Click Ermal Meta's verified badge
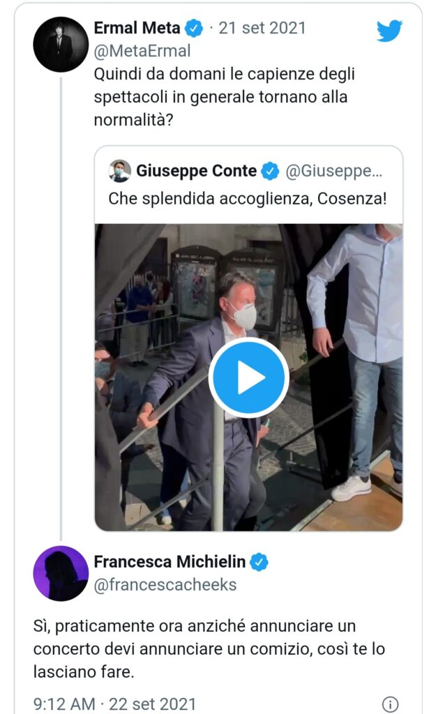 [x=194, y=29]
